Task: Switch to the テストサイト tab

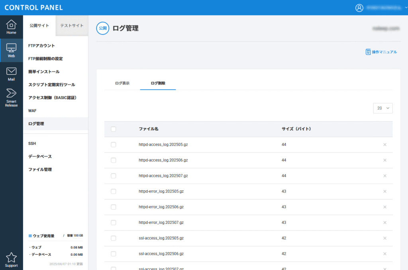Action: (72, 25)
